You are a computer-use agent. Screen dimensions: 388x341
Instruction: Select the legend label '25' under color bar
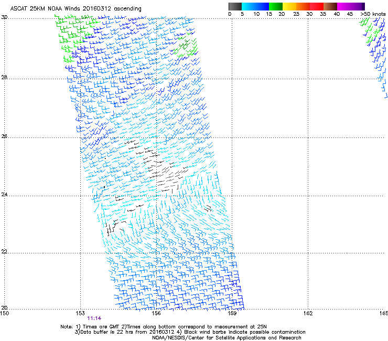point(296,14)
